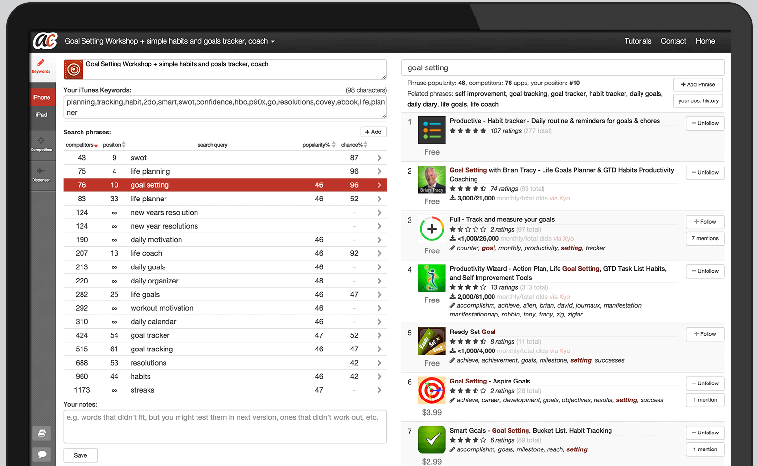Click the Smart Goals checkmark app icon

click(x=432, y=440)
